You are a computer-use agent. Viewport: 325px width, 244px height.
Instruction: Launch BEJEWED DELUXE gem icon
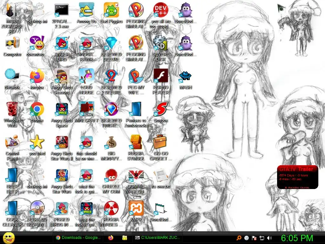coord(111,43)
